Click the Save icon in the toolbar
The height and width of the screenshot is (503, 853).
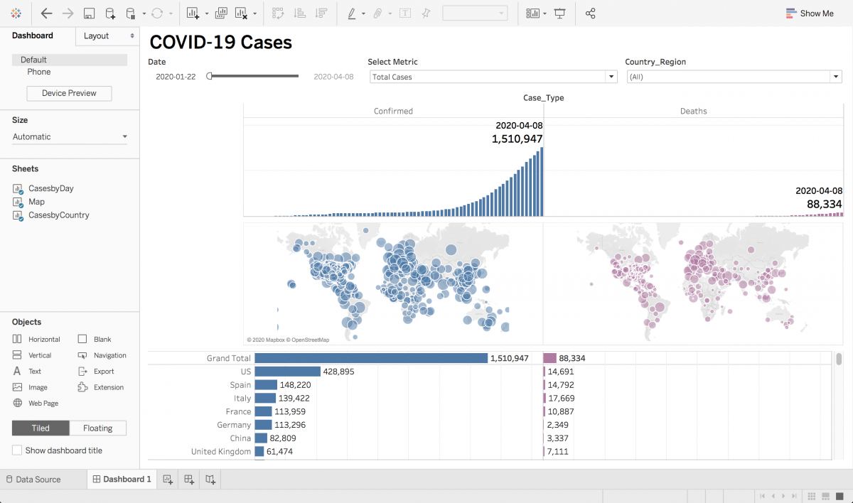pos(89,13)
